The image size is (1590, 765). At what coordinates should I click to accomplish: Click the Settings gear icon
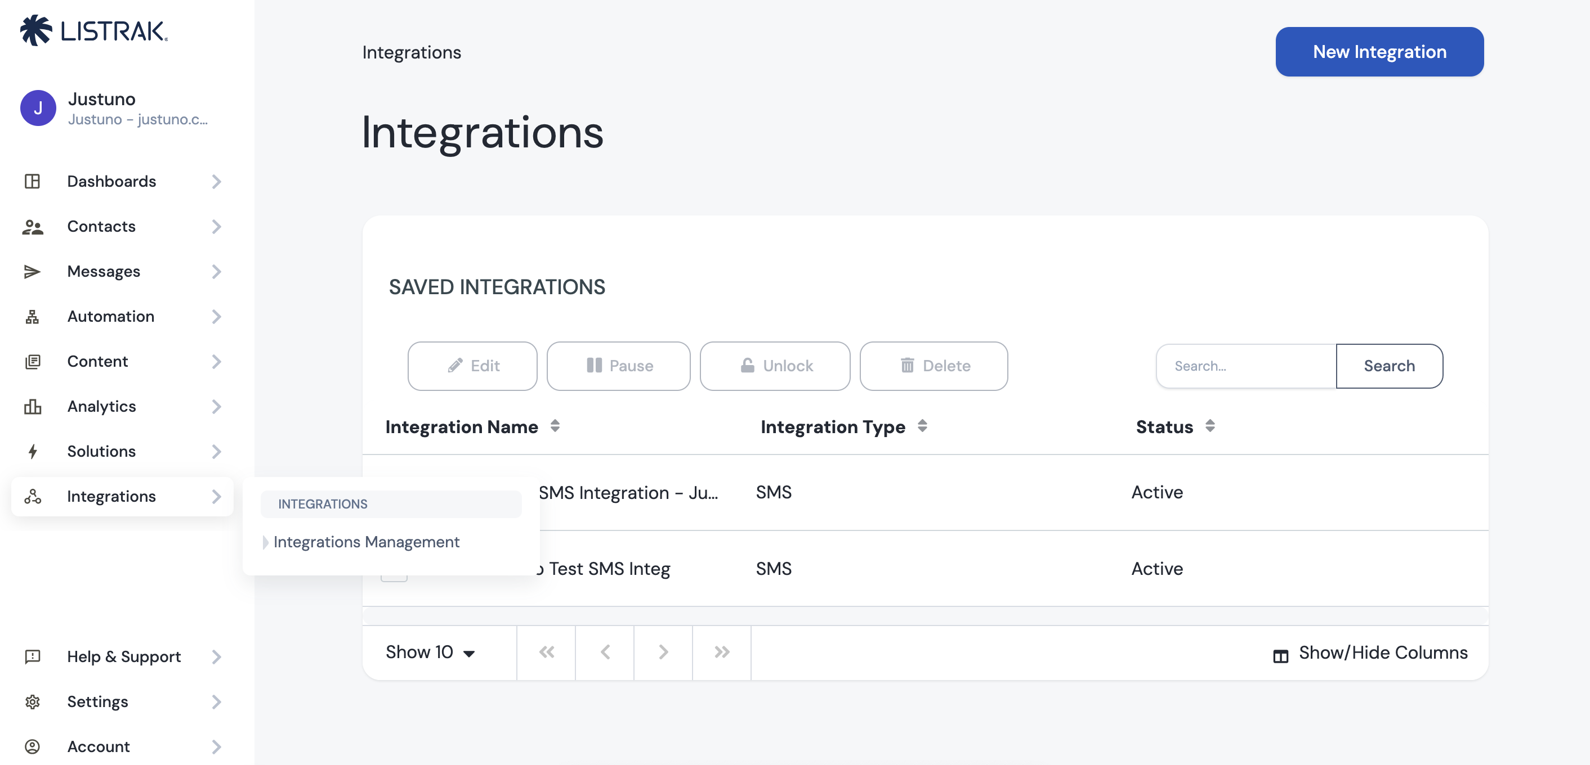click(x=32, y=702)
